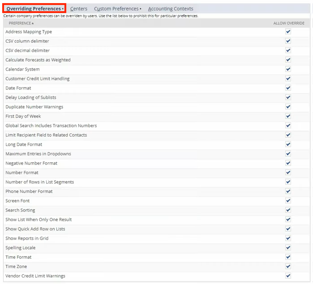Viewport: 313px width, 284px height.
Task: Click 'Delay Loading of Sublists' label
Action: (x=31, y=97)
